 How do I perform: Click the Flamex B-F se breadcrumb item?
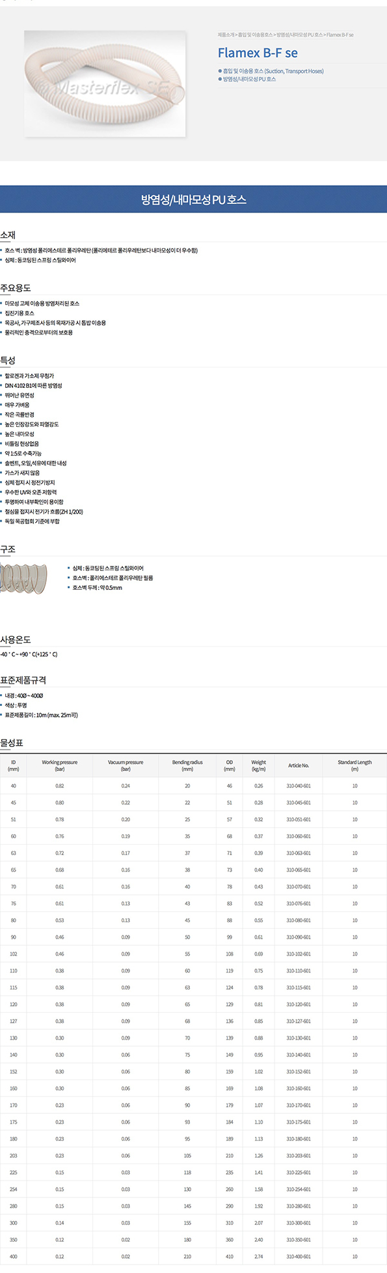[x=340, y=35]
